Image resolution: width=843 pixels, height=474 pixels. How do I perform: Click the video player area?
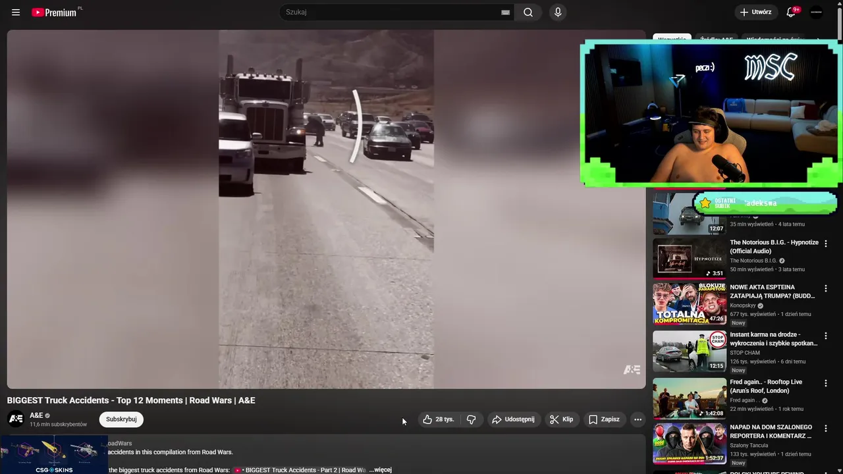coord(326,209)
